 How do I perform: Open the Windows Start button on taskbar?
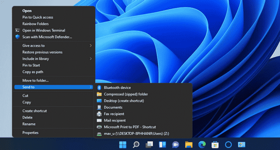click(122, 145)
